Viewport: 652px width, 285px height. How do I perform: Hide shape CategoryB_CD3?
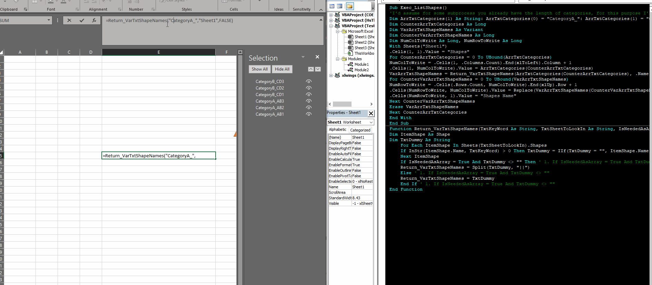coord(309,82)
